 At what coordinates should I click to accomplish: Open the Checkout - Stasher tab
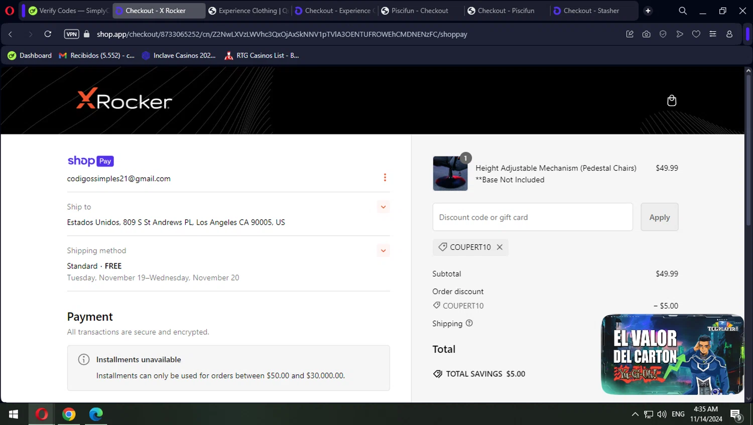(x=593, y=11)
